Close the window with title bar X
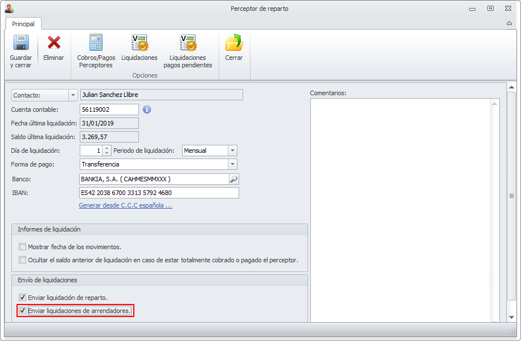 [508, 9]
